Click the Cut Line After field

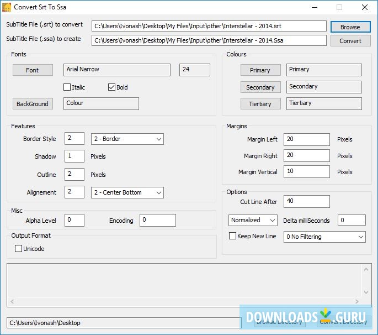pos(307,201)
